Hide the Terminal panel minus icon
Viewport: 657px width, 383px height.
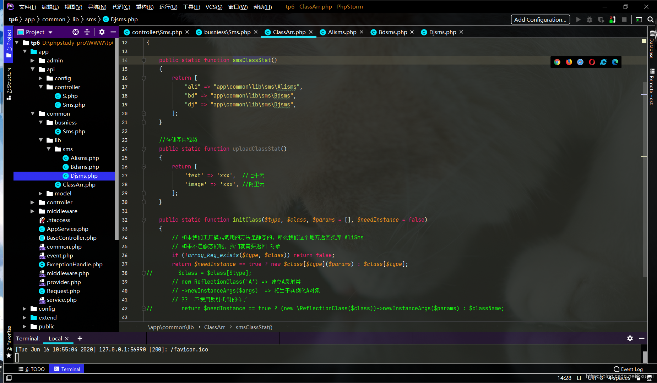(x=642, y=338)
